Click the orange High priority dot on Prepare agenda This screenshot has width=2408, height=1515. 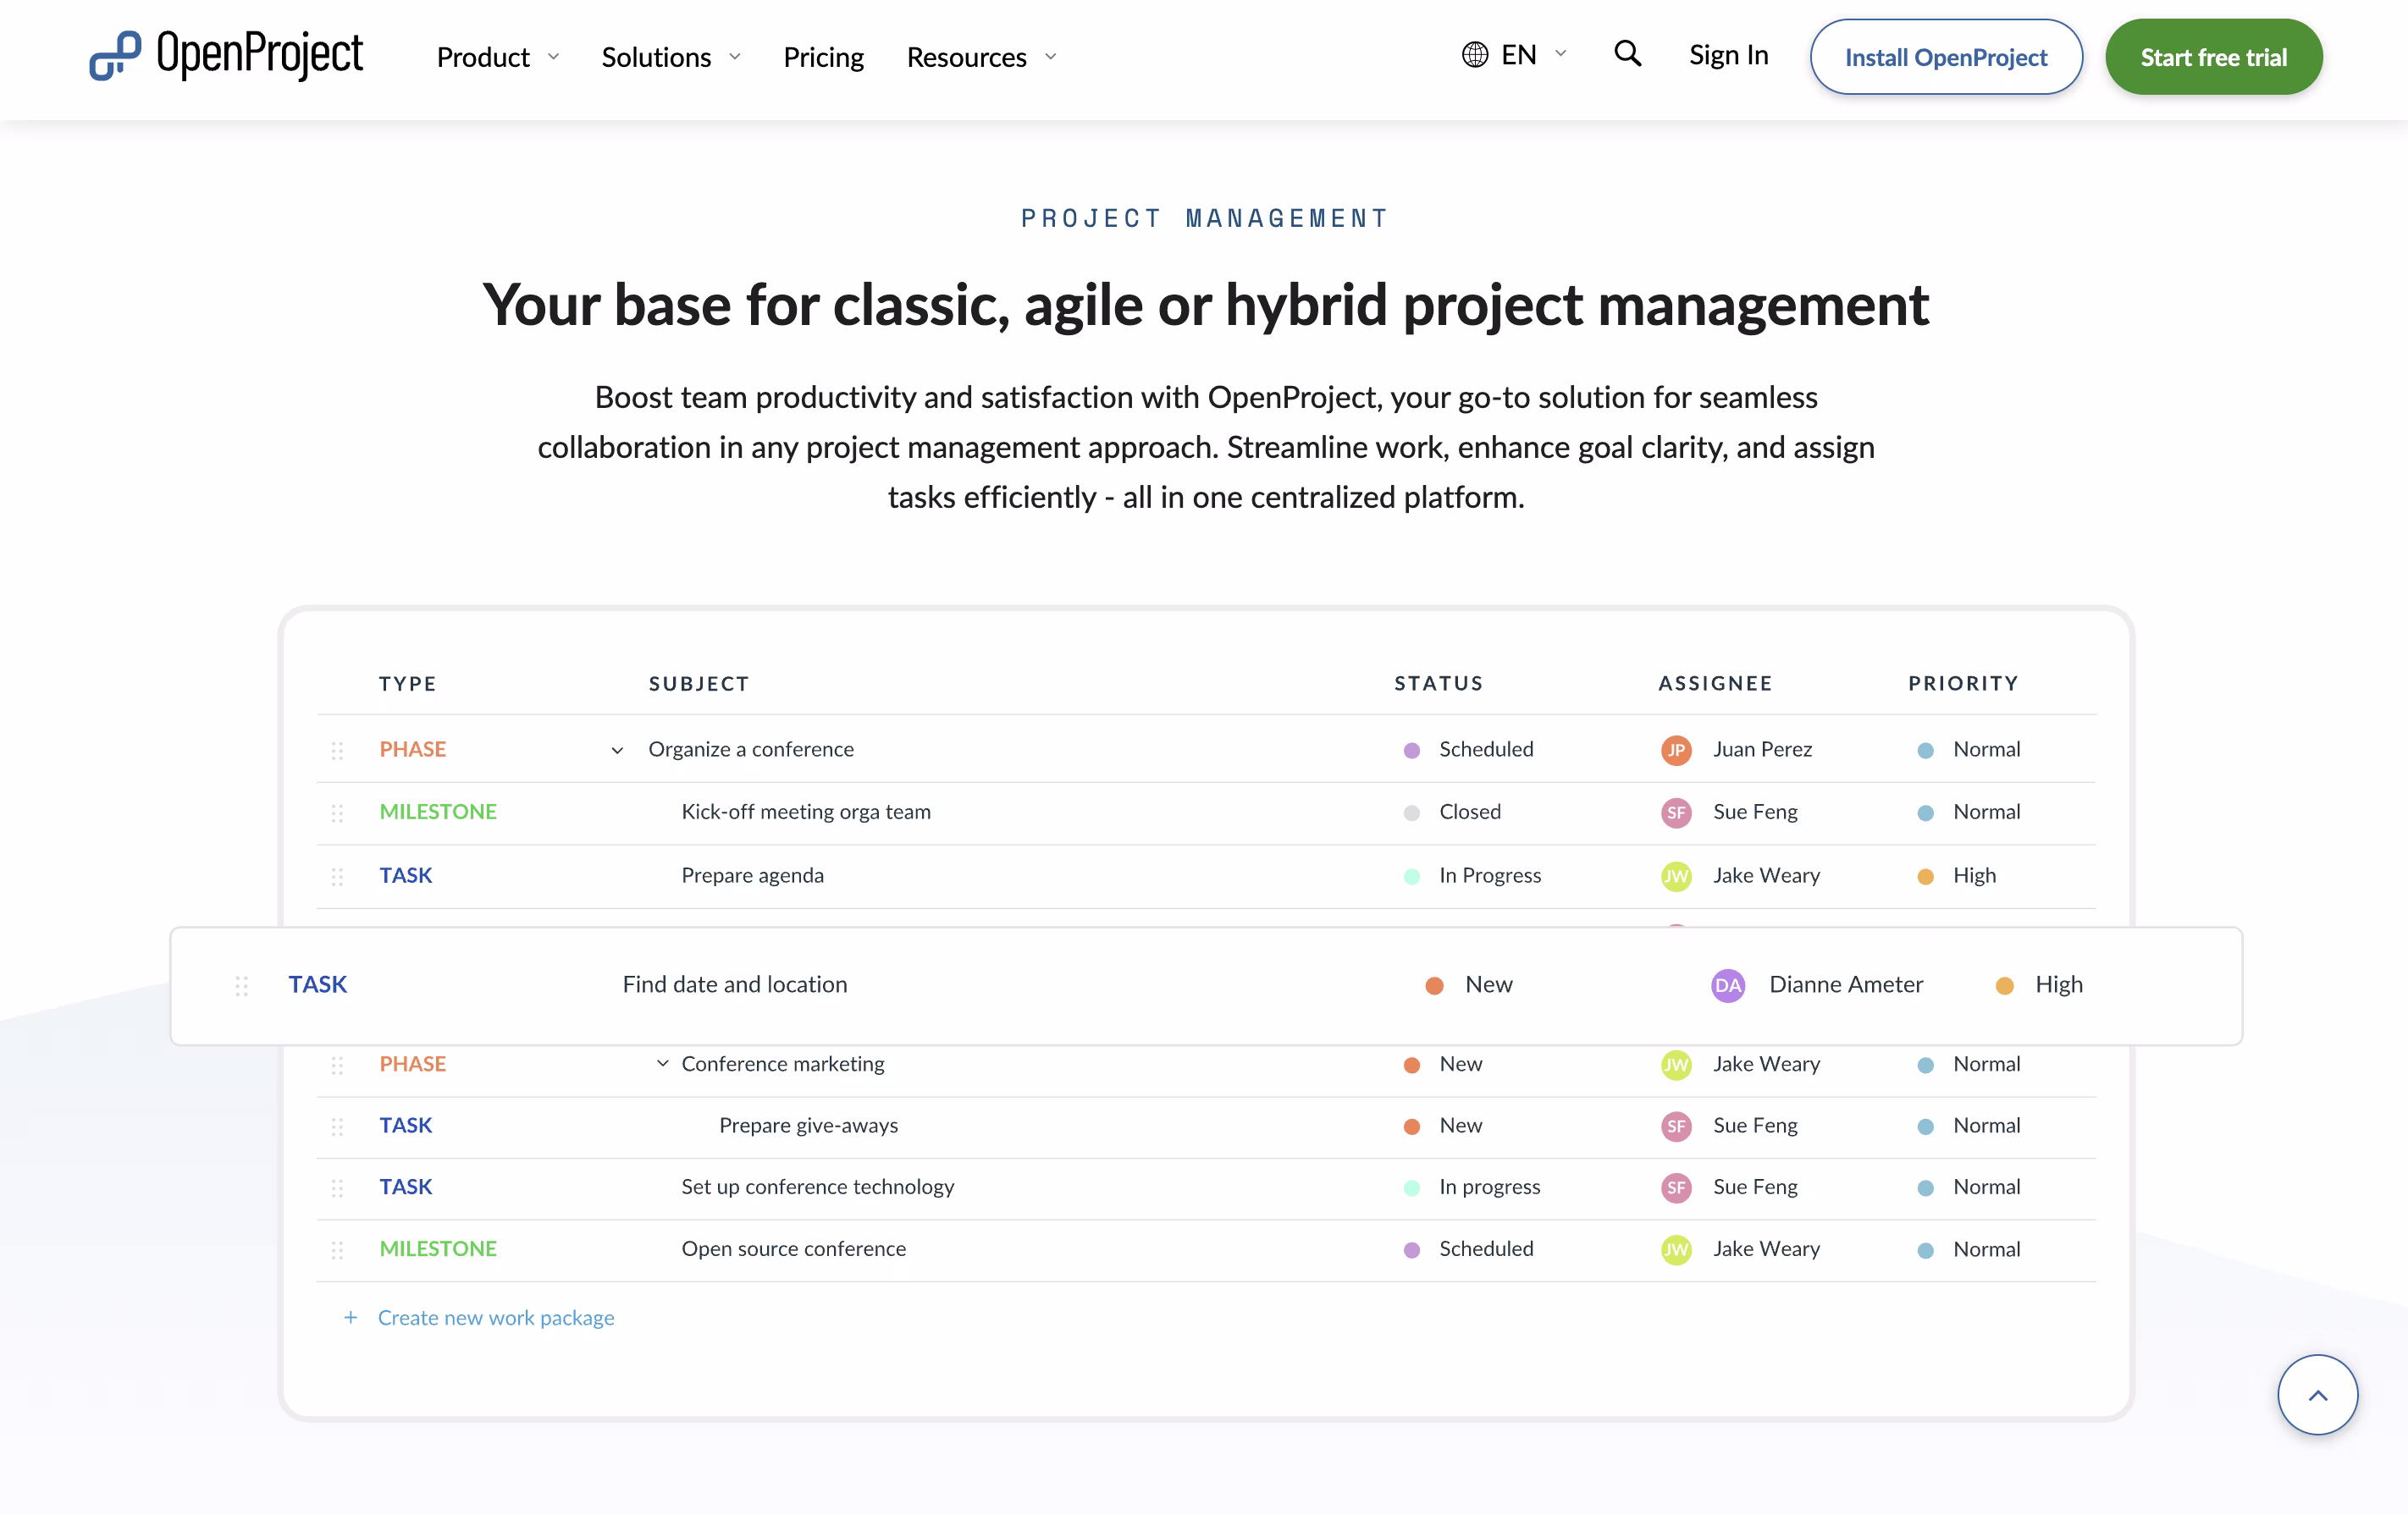[x=1925, y=877]
